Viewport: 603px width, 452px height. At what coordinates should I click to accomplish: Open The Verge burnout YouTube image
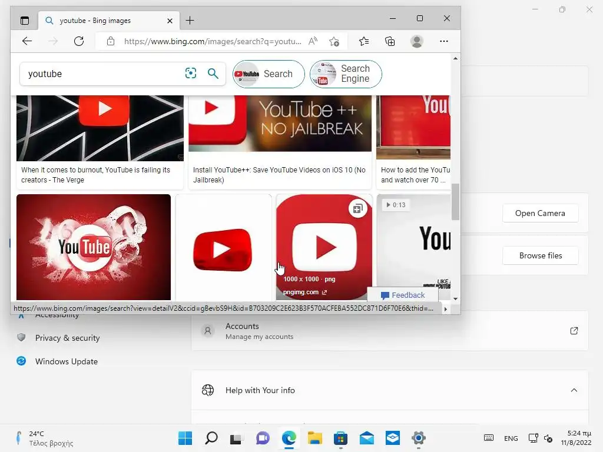100,128
